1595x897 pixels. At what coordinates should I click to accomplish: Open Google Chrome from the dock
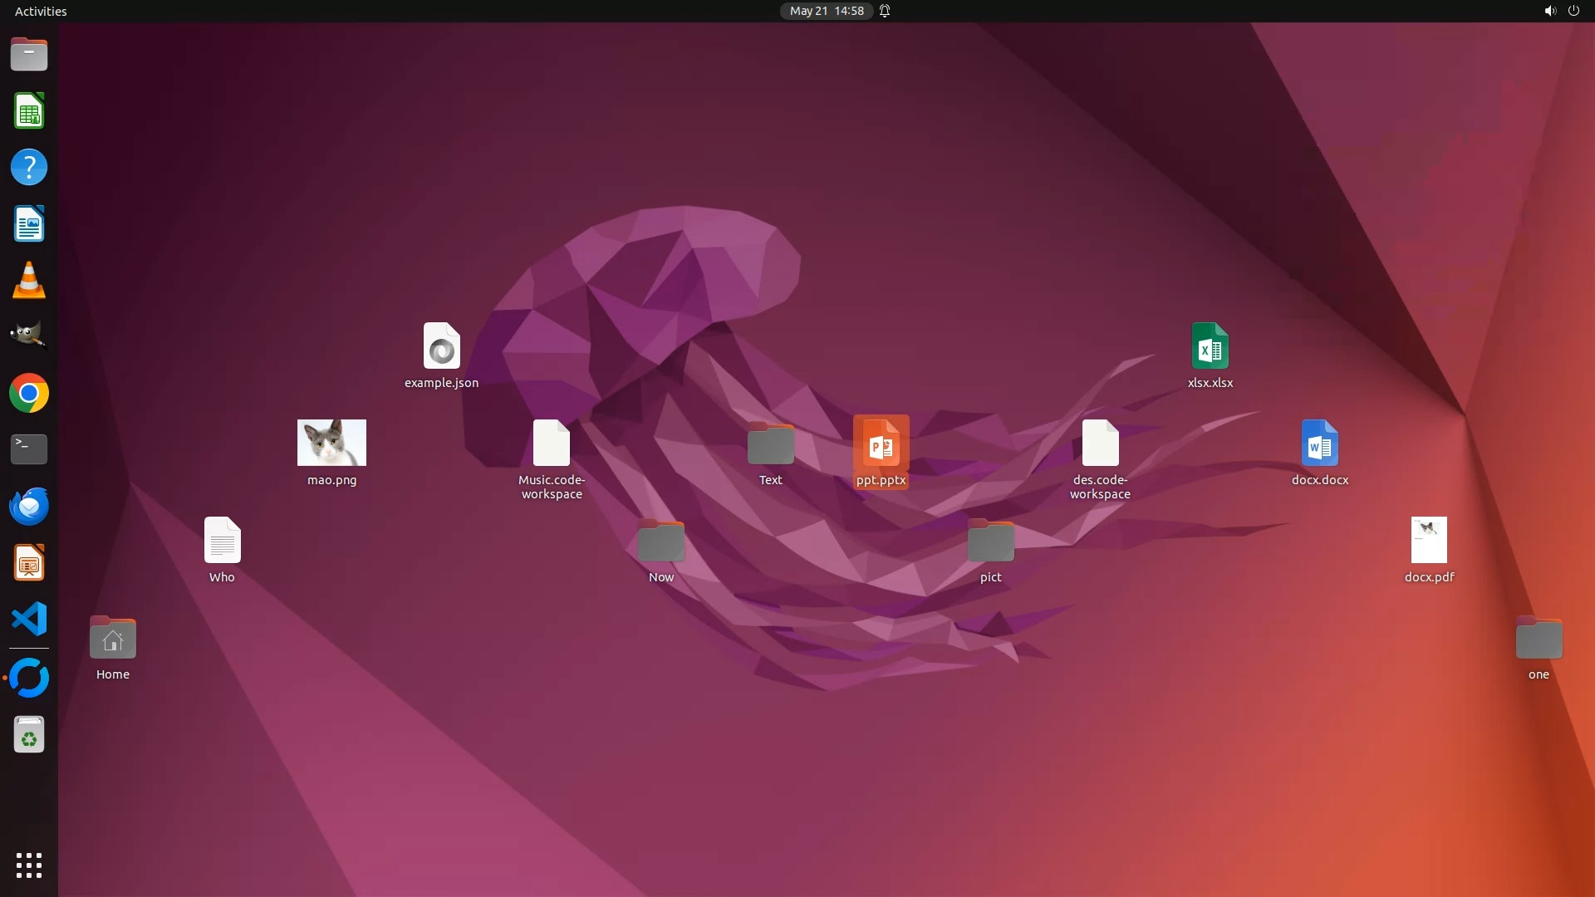click(x=29, y=393)
